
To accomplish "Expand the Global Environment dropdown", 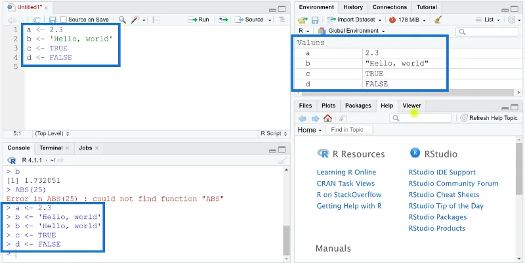I will click(x=351, y=31).
